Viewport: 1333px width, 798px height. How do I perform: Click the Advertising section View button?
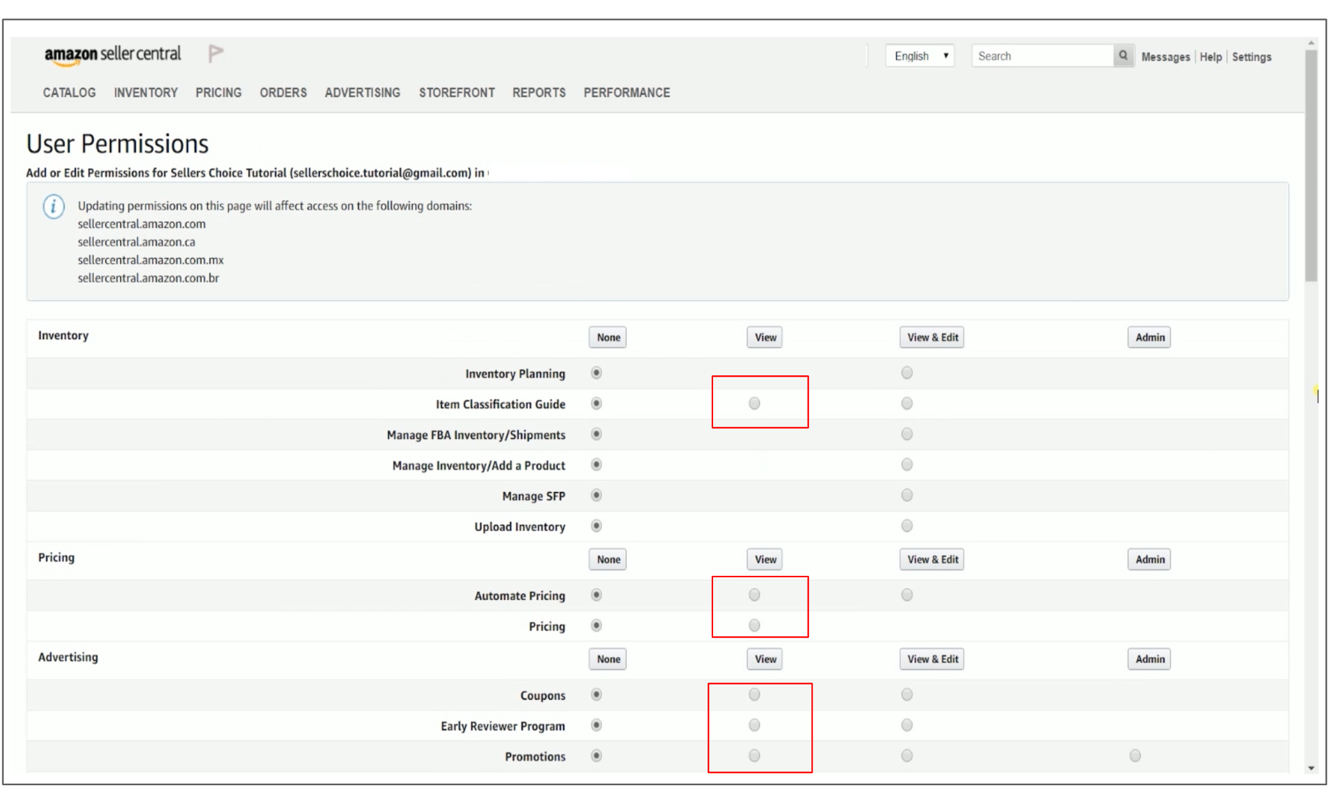click(765, 659)
